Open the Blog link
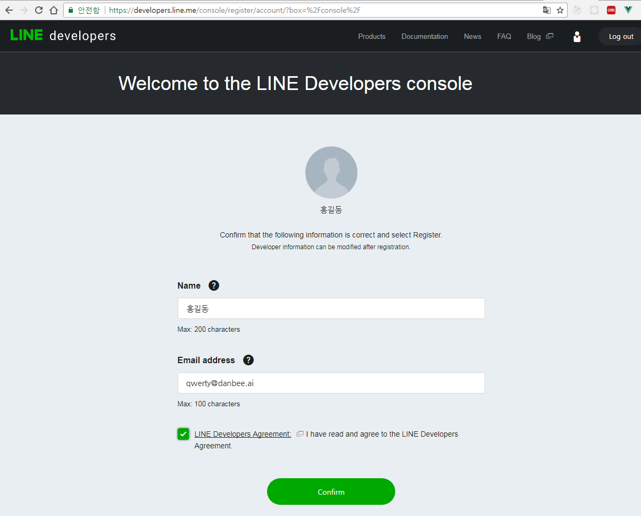Viewport: 641px width, 516px height. pos(534,36)
